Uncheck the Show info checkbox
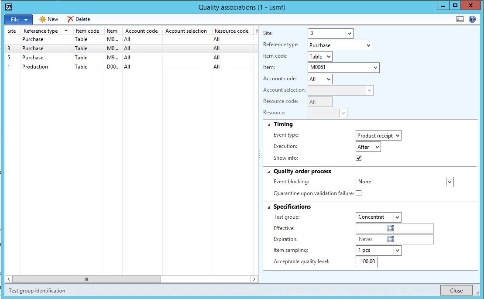This screenshot has width=484, height=299. (358, 158)
